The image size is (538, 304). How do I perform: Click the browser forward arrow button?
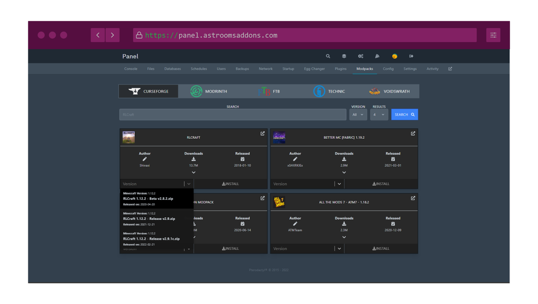pos(113,35)
